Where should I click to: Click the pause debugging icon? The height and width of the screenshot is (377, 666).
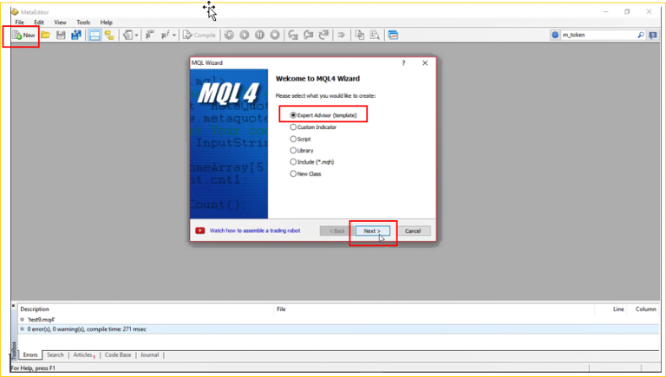click(259, 36)
